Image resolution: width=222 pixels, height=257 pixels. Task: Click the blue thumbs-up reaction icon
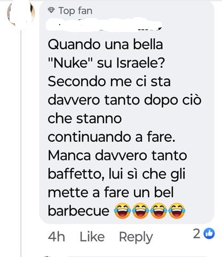(x=209, y=234)
